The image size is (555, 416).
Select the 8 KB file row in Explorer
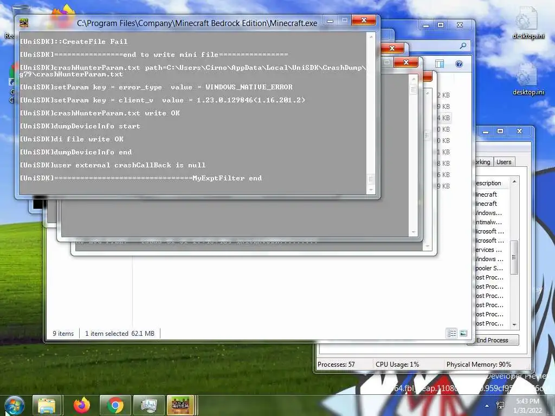click(444, 164)
